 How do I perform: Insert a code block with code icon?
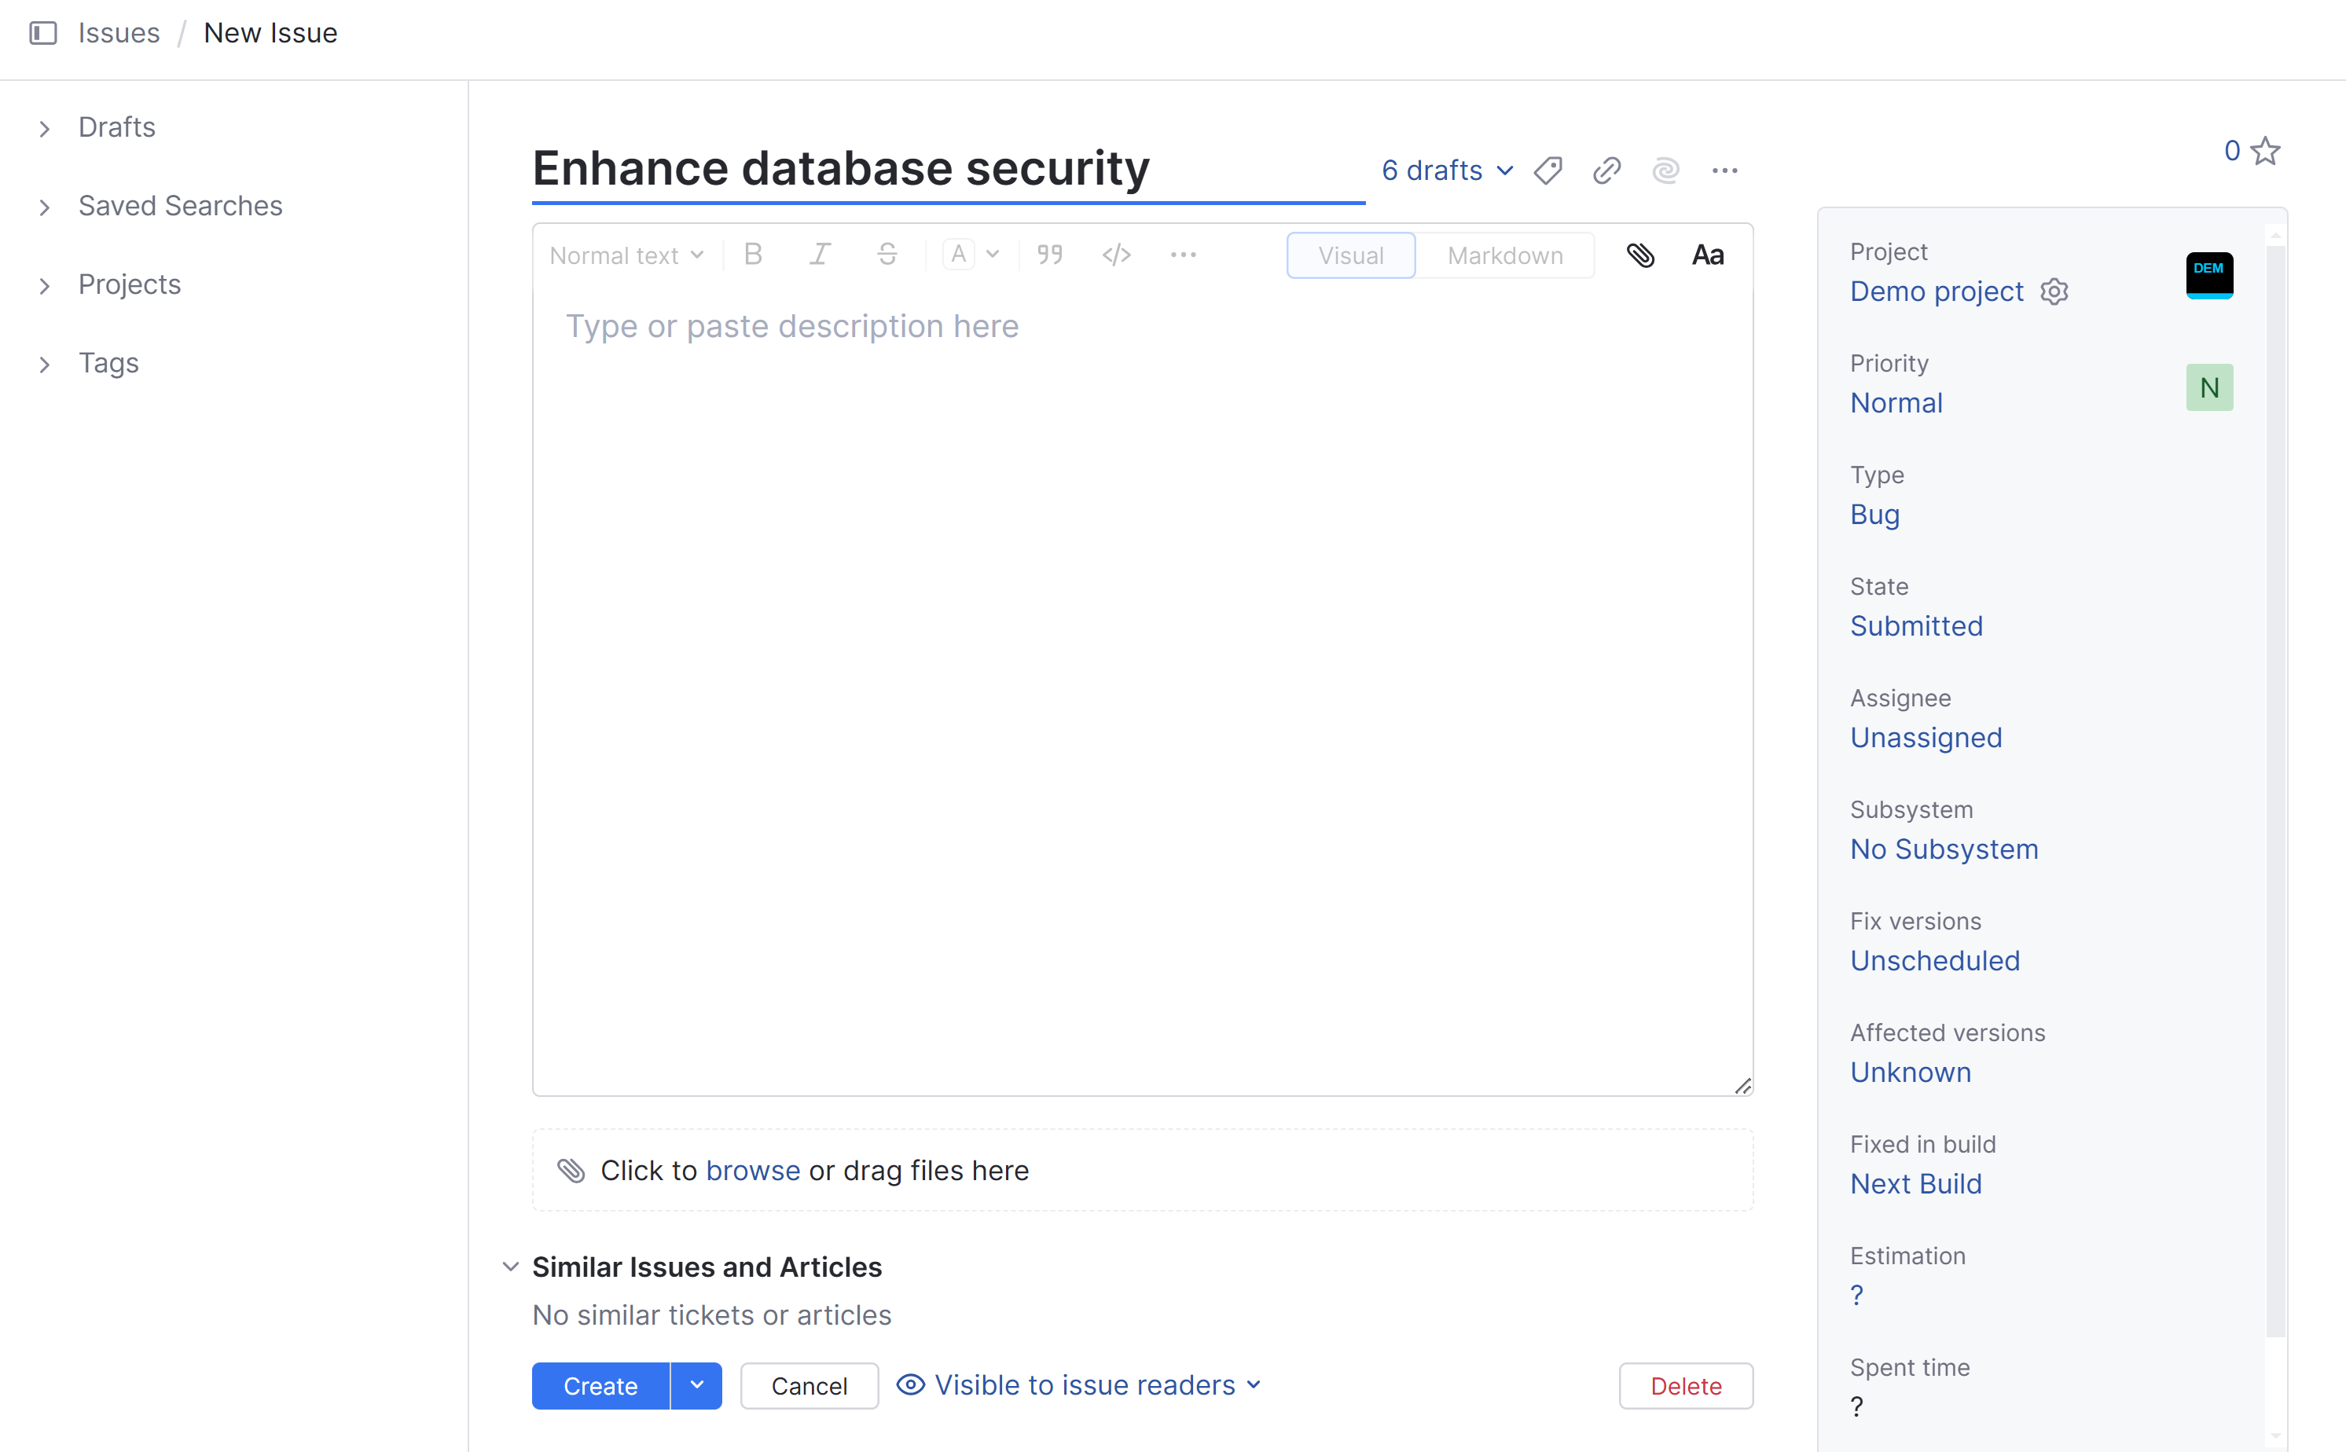[1116, 255]
